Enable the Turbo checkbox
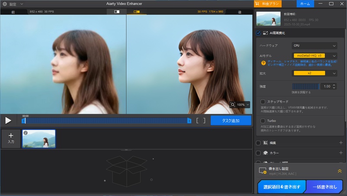 click(x=263, y=121)
